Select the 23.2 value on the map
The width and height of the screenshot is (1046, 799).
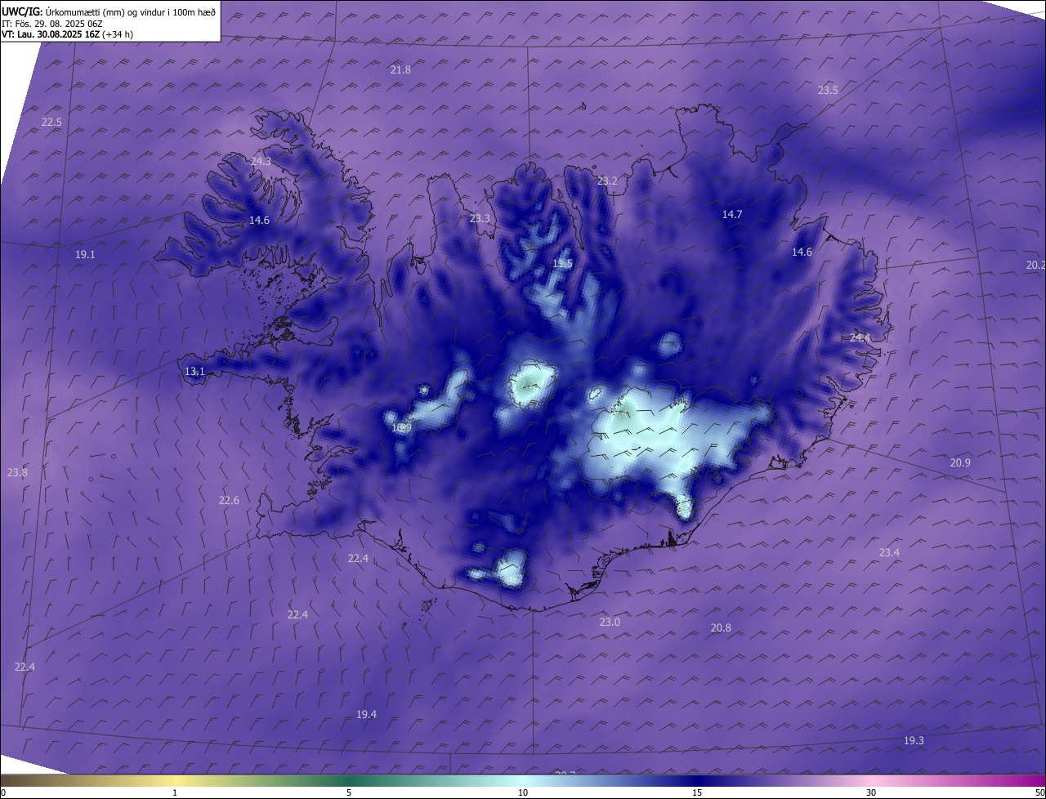tap(607, 181)
